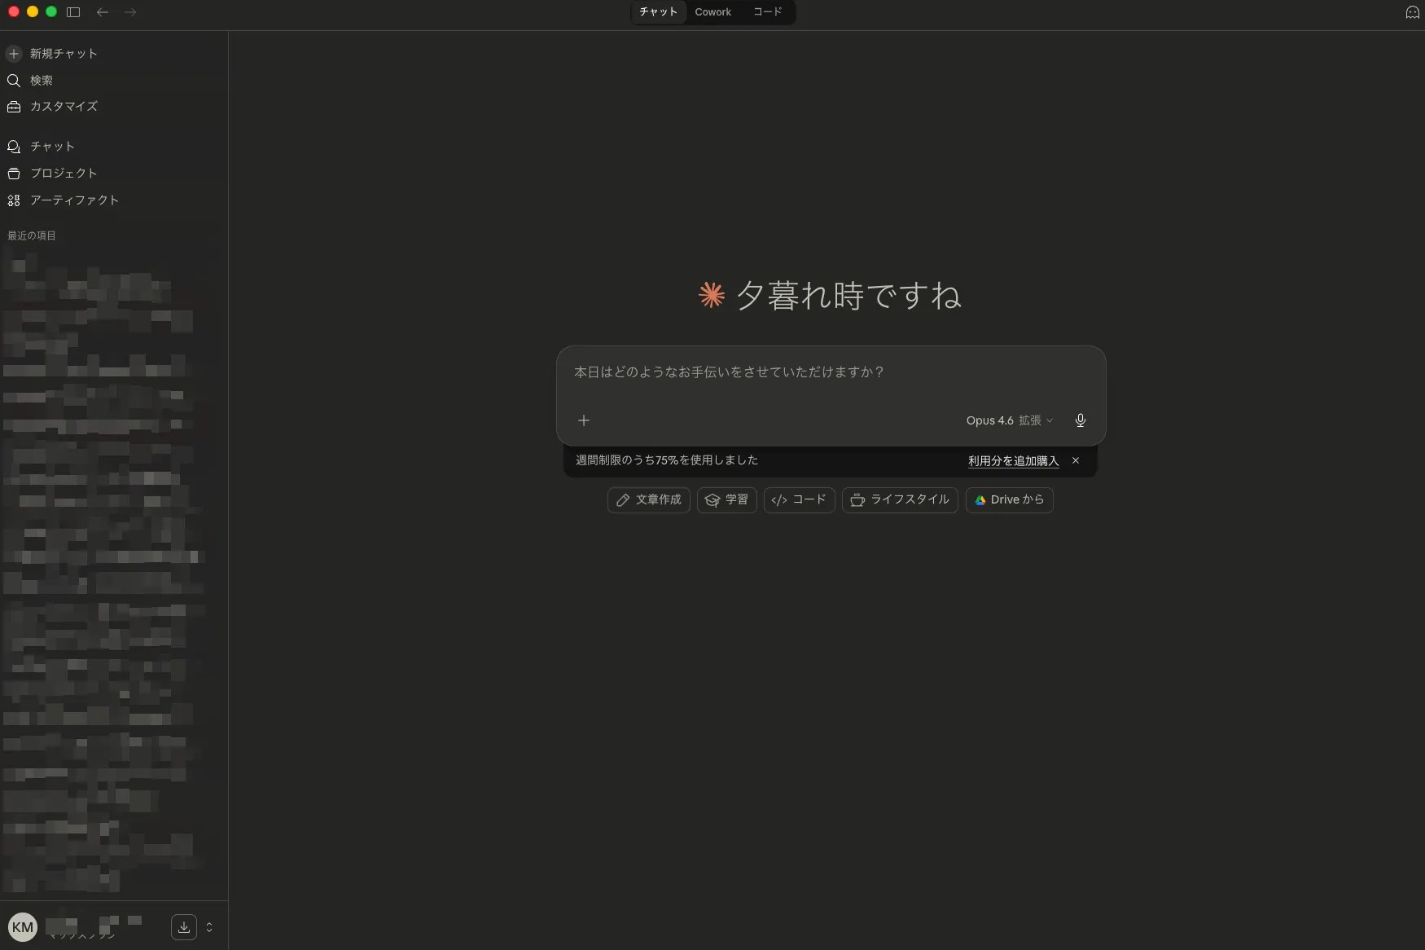Click the message input field
The width and height of the screenshot is (1425, 950).
[831, 372]
